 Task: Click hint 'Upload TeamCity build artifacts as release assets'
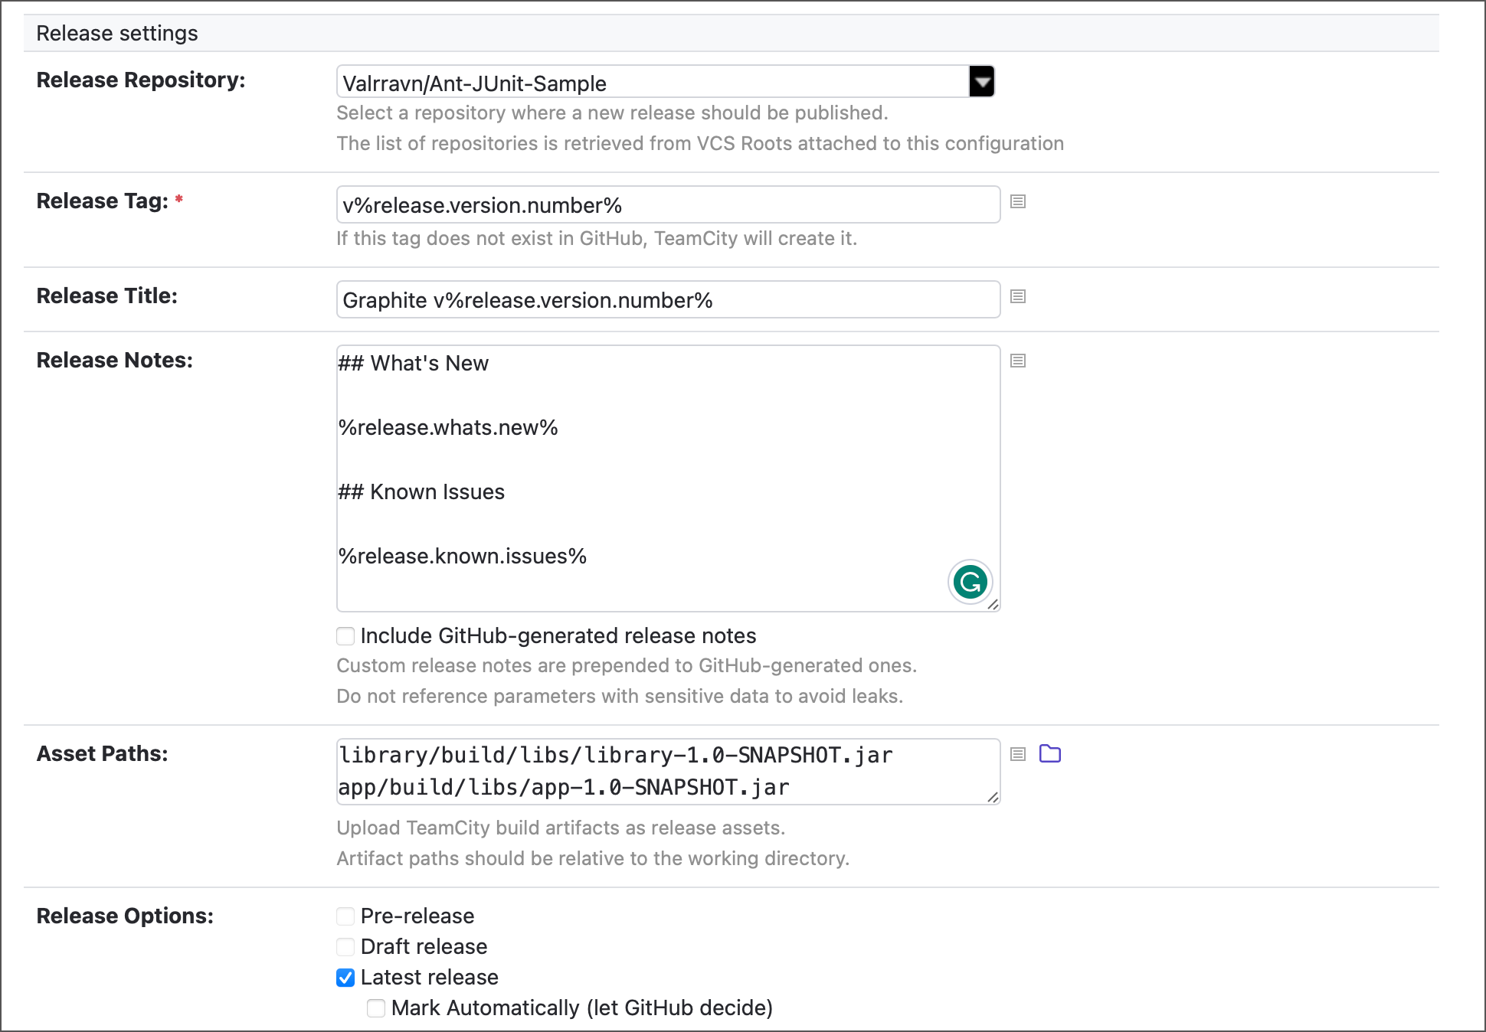coord(559,828)
